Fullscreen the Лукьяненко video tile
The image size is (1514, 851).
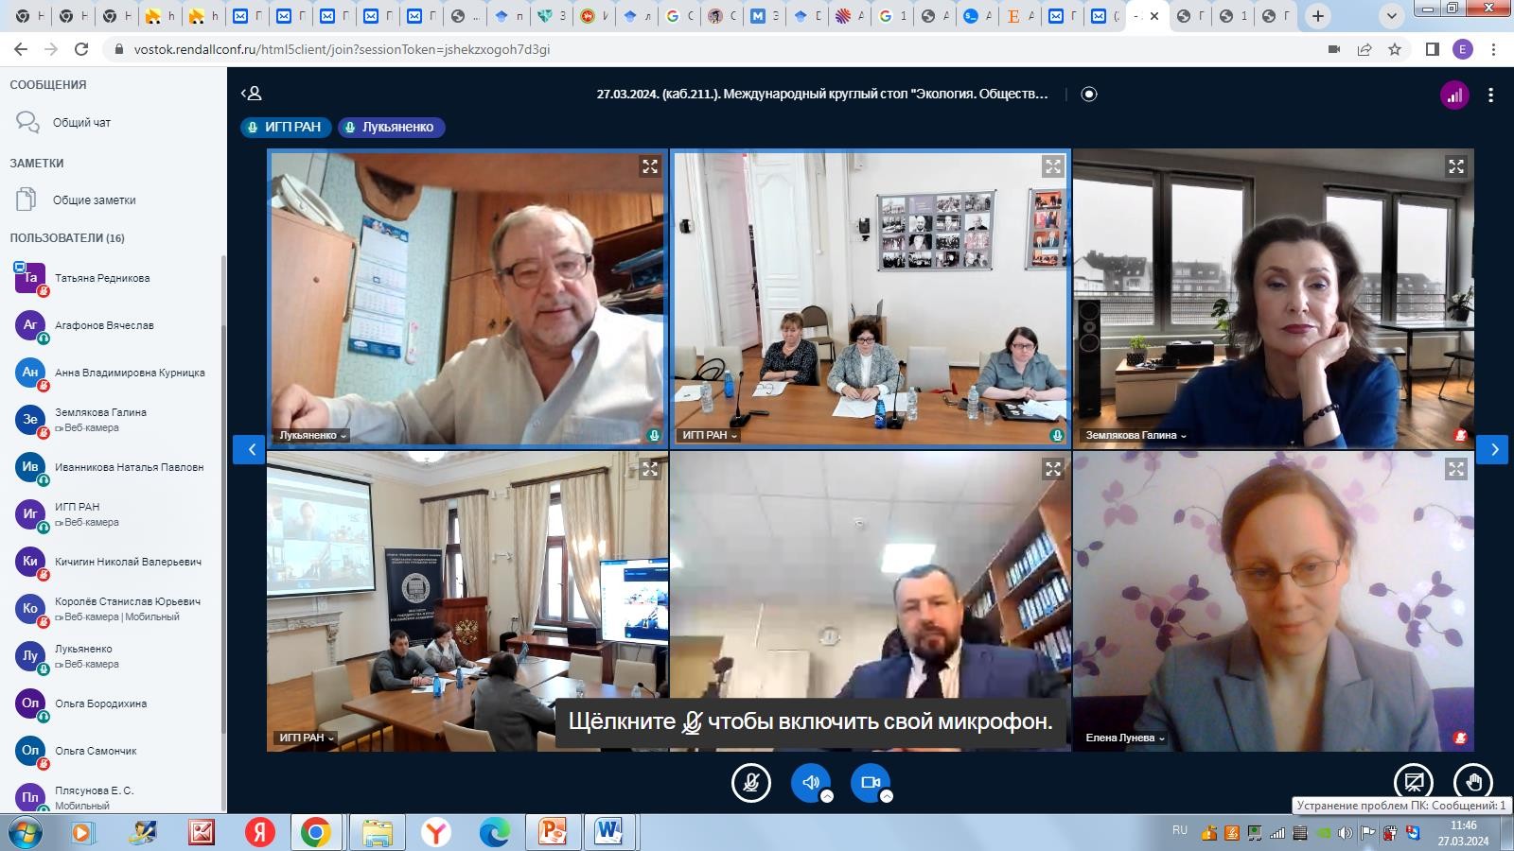[650, 166]
